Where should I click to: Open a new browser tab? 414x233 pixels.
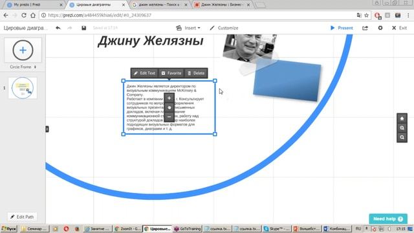[x=260, y=5]
